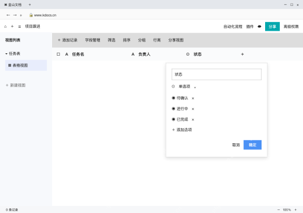
Task: Click the 单选项 field type icon
Action: click(173, 86)
